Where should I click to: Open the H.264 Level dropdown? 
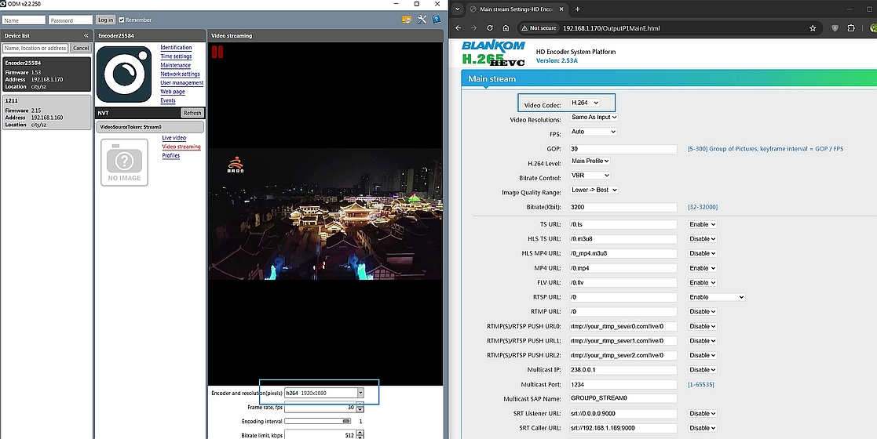pos(590,161)
